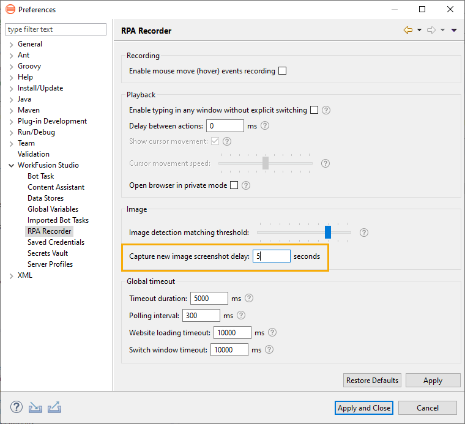Select Server Profiles preferences page
The width and height of the screenshot is (465, 424).
[50, 264]
